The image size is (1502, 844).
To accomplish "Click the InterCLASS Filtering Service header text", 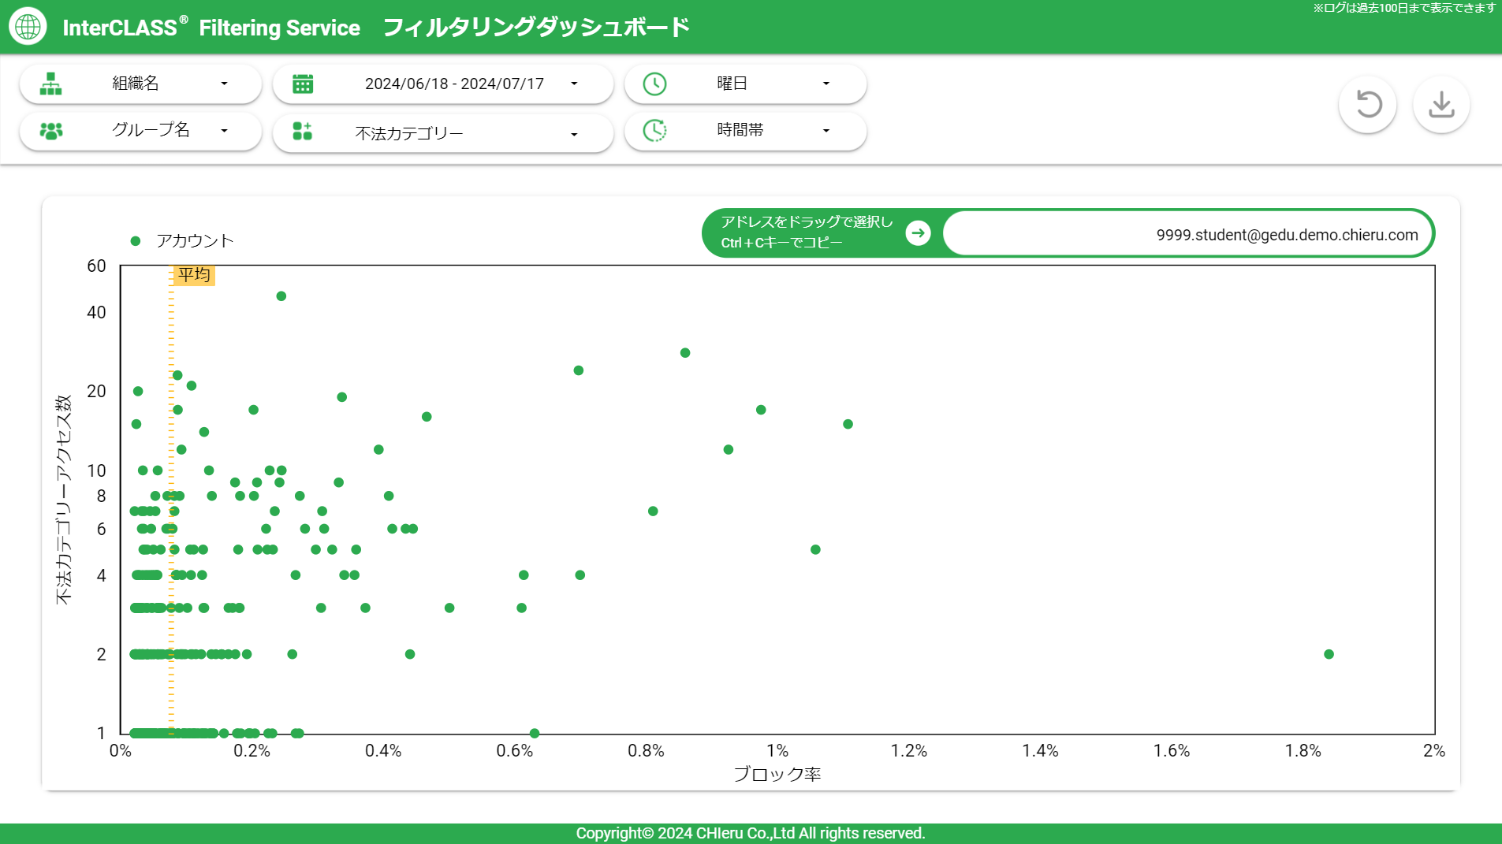I will [x=211, y=28].
